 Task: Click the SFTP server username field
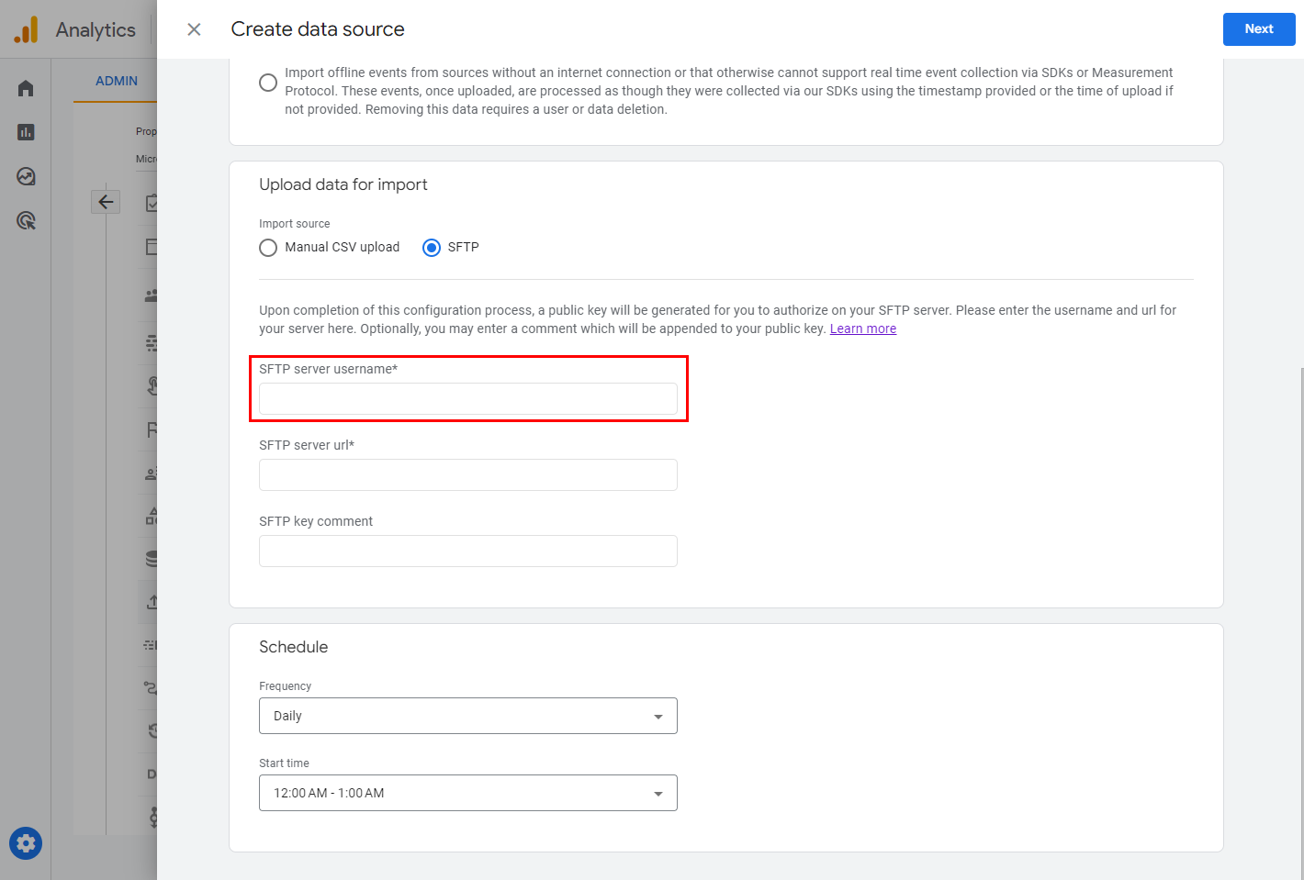click(467, 399)
